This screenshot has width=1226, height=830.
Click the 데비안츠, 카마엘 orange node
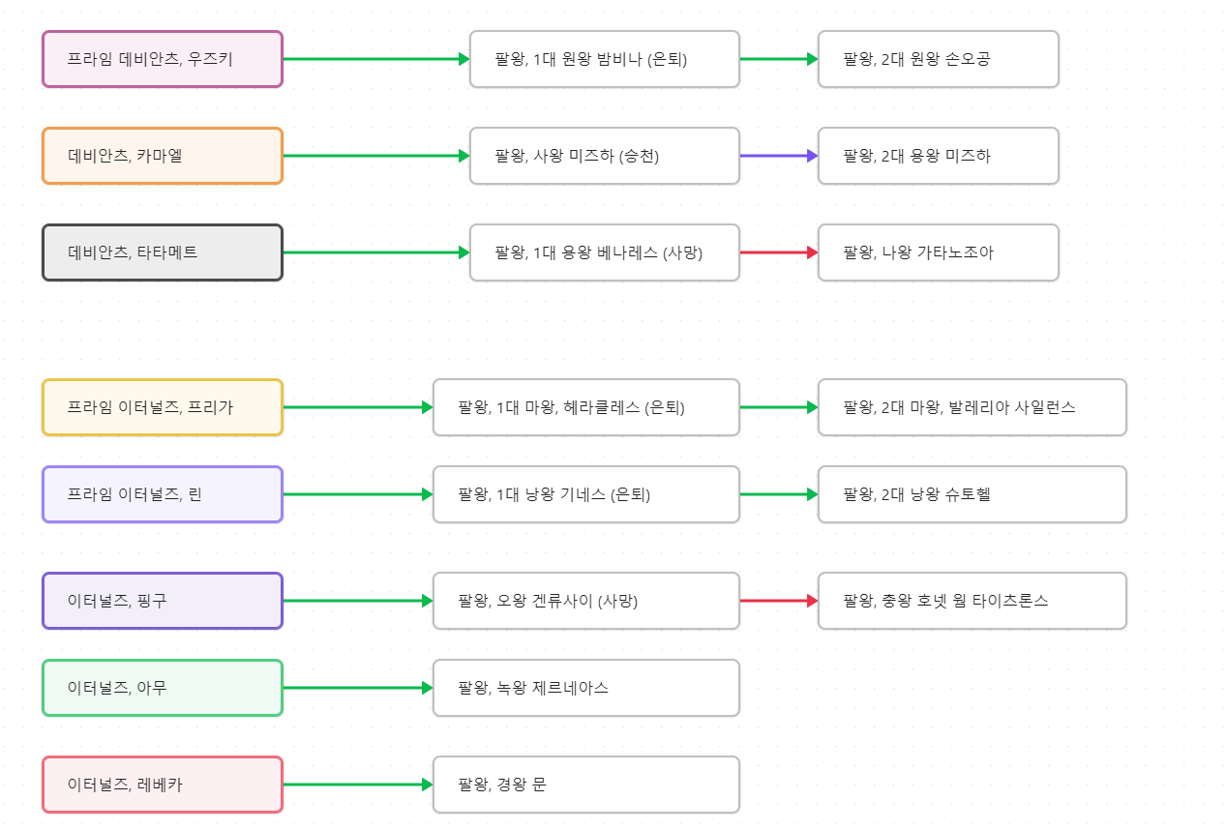coord(163,156)
